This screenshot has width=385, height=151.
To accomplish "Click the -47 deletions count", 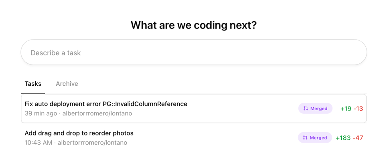I will [x=358, y=138].
